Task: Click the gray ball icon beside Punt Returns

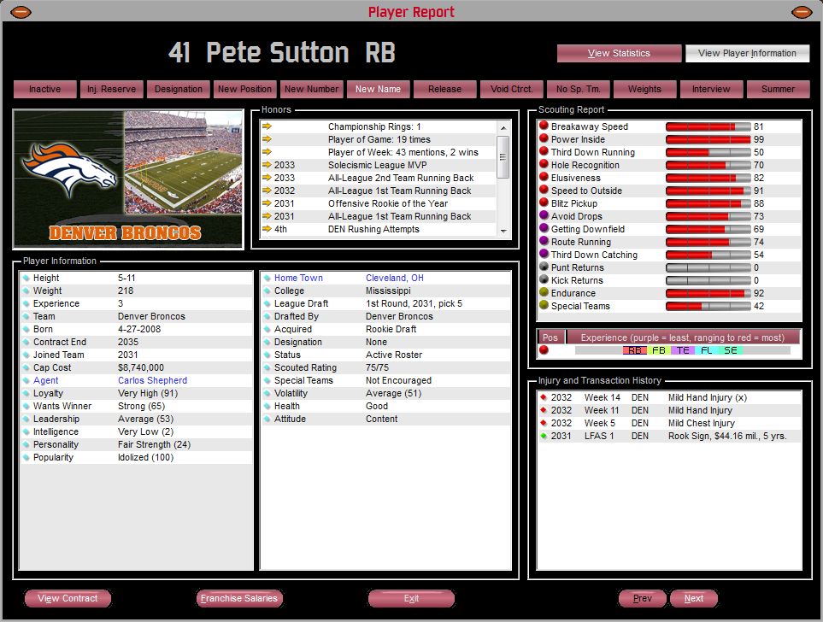Action: pos(544,267)
